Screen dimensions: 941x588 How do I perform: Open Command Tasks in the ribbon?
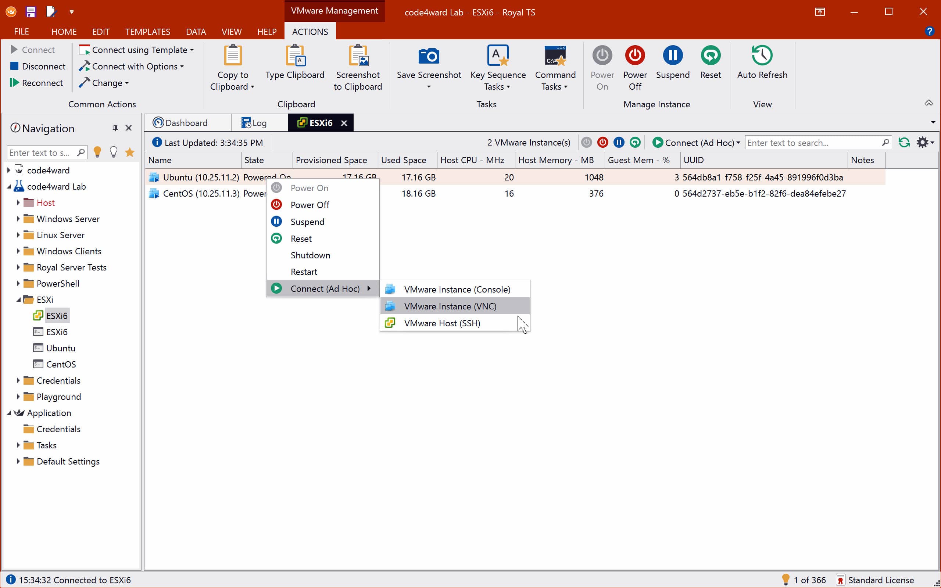(x=555, y=68)
